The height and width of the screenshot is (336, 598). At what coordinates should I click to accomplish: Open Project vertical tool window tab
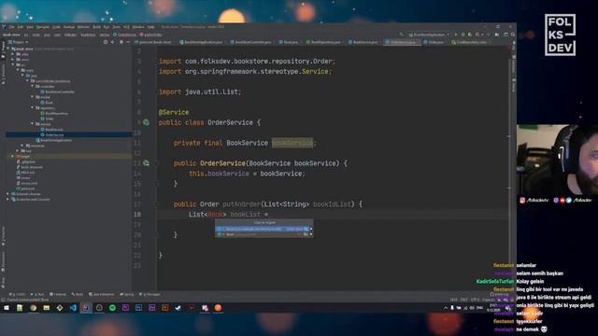click(3, 50)
